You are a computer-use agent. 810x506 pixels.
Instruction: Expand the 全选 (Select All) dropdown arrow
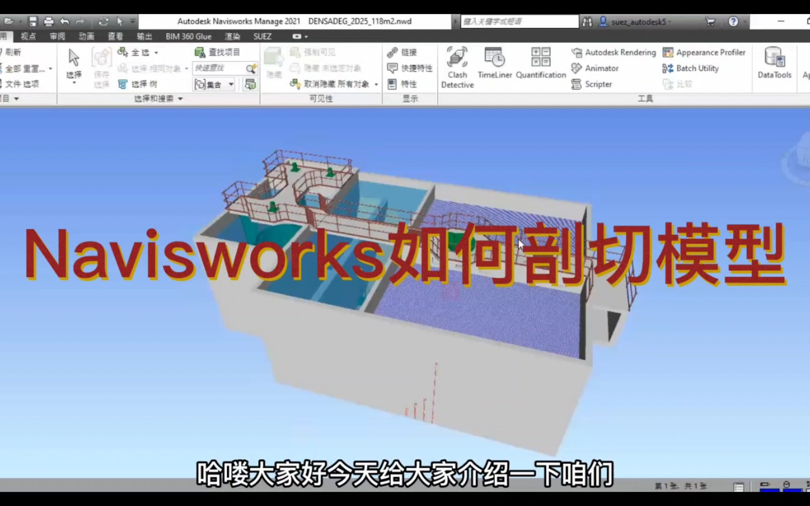(156, 53)
